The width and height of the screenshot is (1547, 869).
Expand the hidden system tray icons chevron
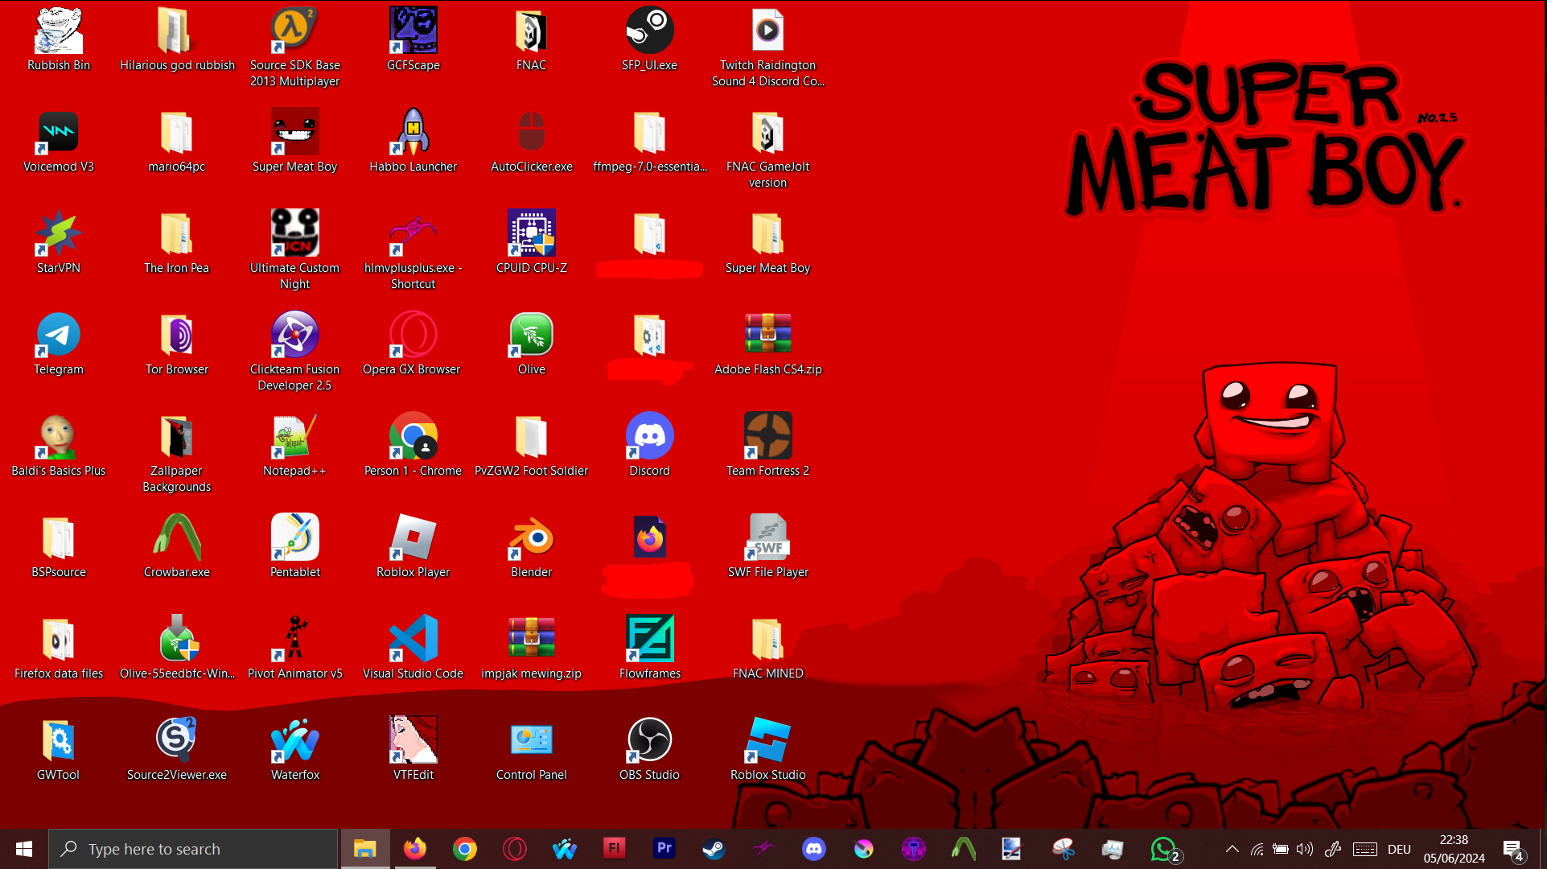pyautogui.click(x=1232, y=849)
